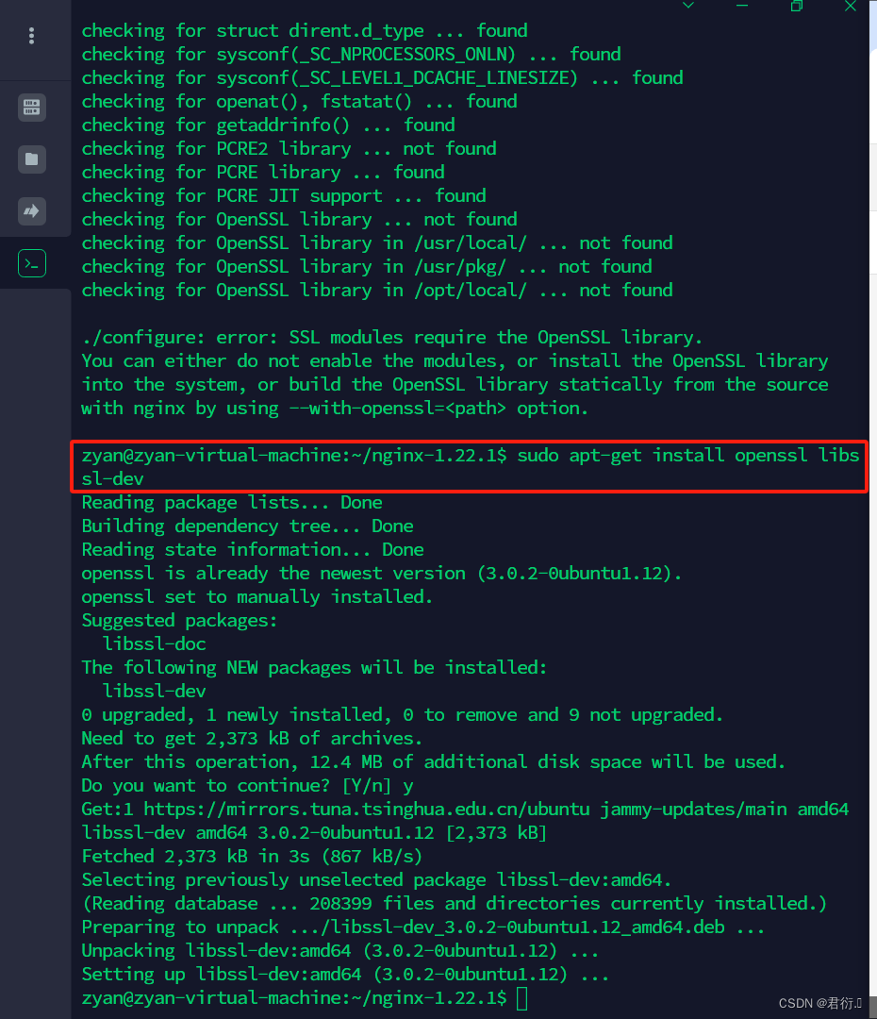Click the 'Selecting previously unselected package' line
This screenshot has height=1019, width=877.
(377, 880)
